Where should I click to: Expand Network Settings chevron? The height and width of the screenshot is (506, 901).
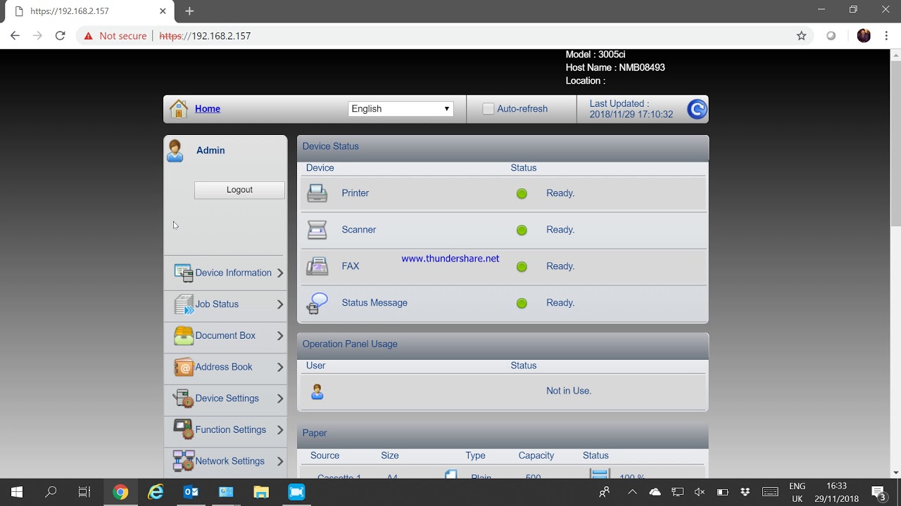coord(280,461)
